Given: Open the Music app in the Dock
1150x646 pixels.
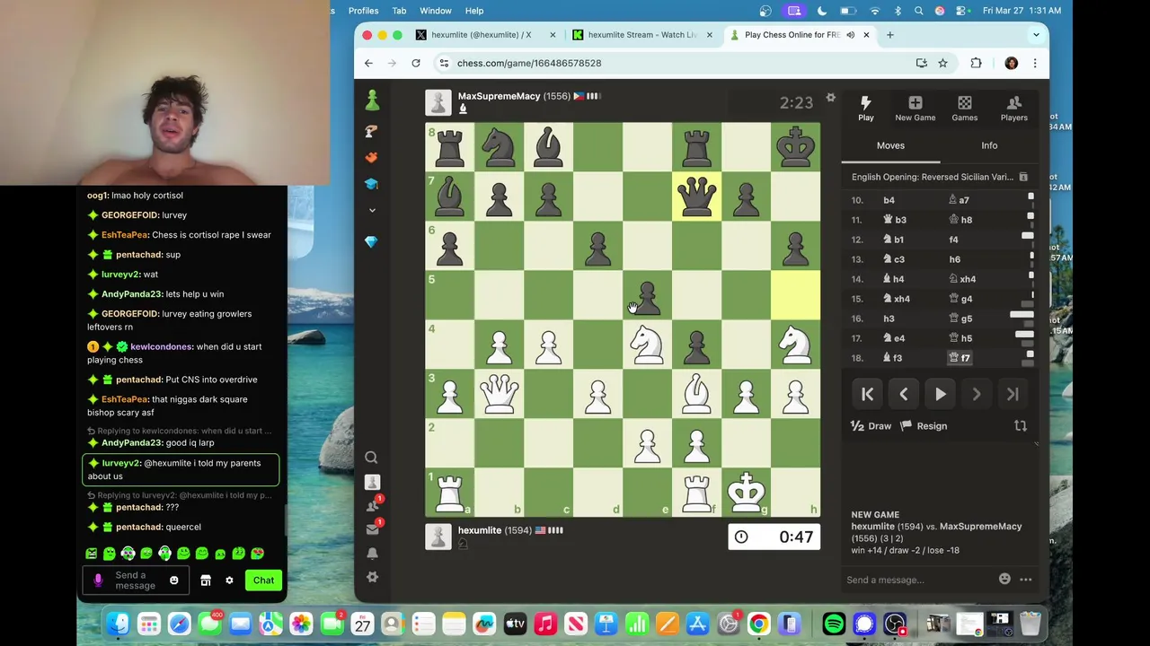Looking at the screenshot, I should (x=545, y=623).
